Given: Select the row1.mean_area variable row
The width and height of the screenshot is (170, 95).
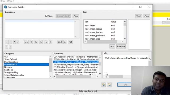Looking at the screenshot, I should tap(104, 39).
